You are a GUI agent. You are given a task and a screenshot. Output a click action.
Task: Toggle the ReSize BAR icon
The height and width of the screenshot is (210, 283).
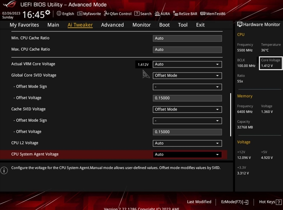click(175, 13)
